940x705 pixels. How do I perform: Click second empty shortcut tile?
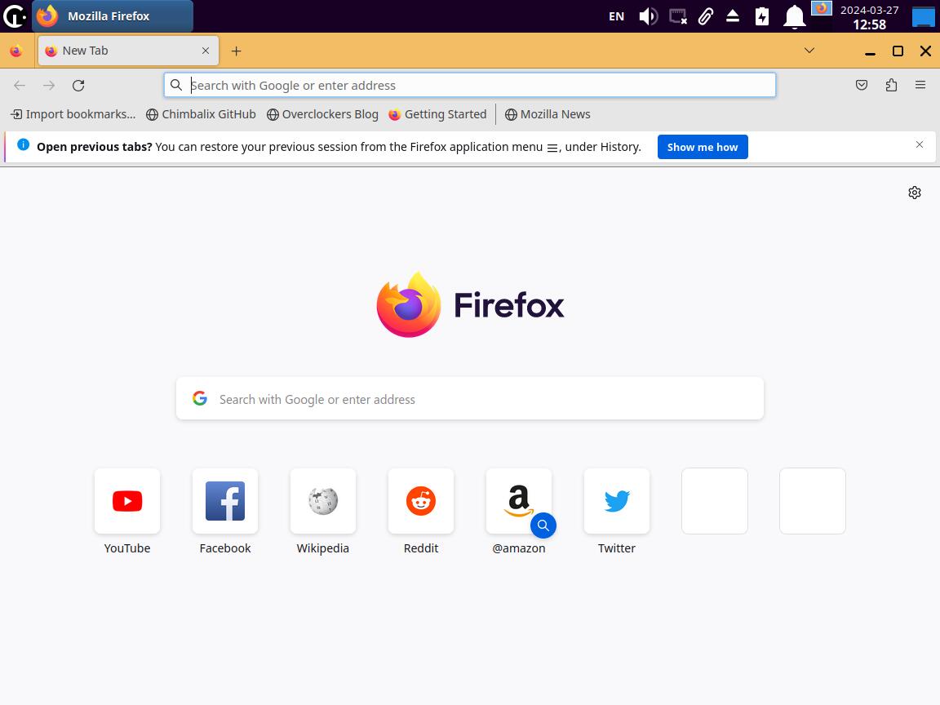click(x=813, y=501)
